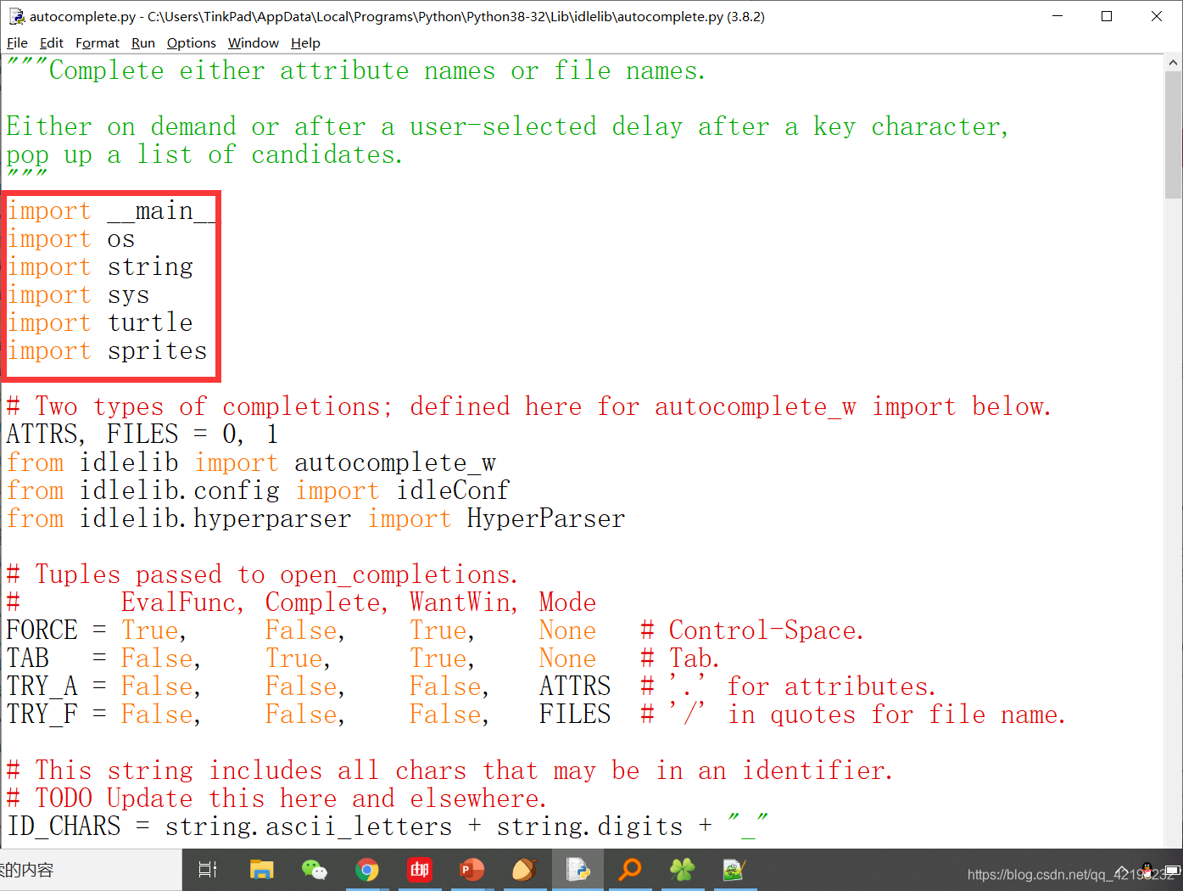This screenshot has width=1183, height=891.
Task: Click the battery icon in the system tray
Action: pyautogui.click(x=1174, y=871)
